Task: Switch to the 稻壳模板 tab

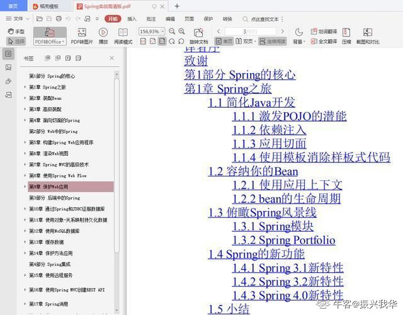Action: coord(49,6)
